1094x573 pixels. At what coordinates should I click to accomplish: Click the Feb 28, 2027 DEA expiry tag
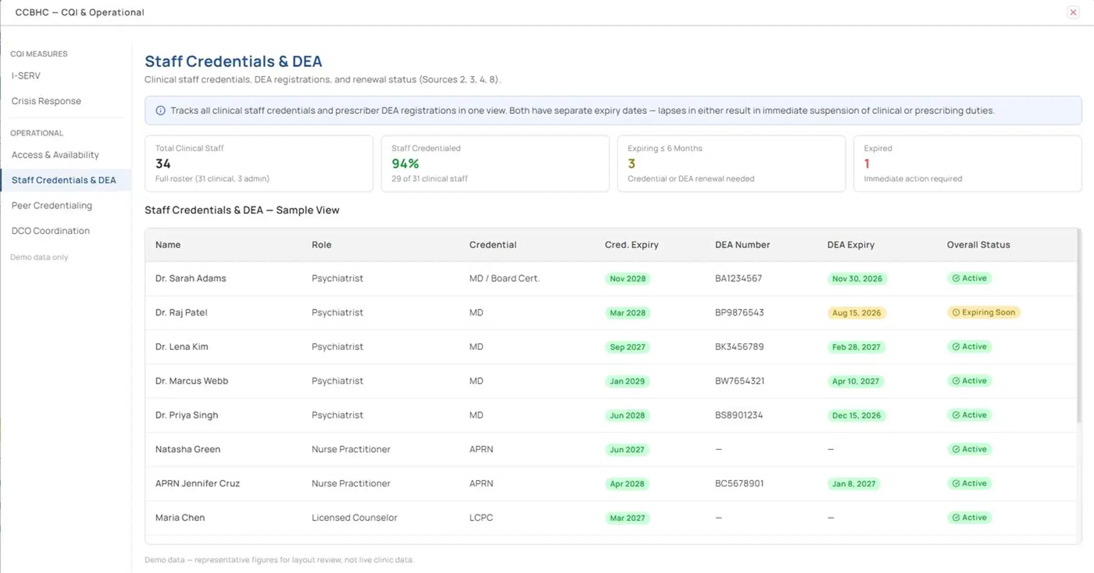[x=856, y=347]
